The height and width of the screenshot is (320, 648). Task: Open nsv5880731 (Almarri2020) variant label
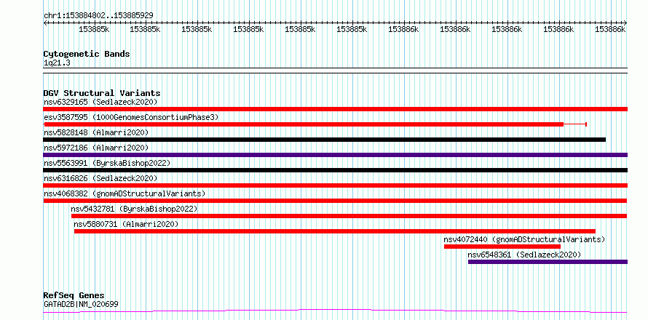click(126, 224)
